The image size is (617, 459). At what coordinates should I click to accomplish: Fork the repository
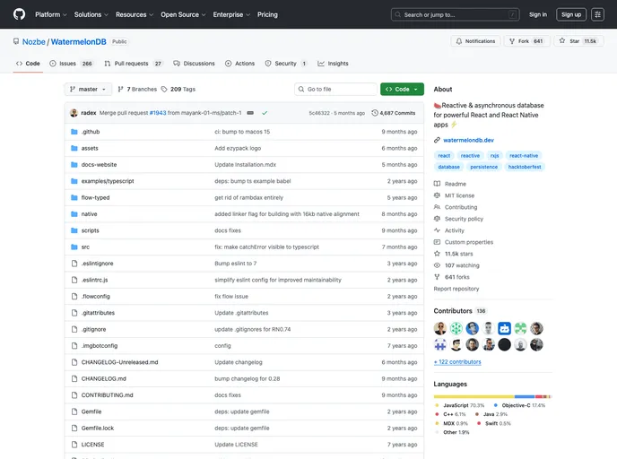click(x=526, y=41)
